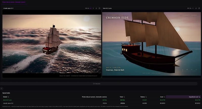Star the kimi-k3.1-pro output
Image resolution: width=202 pixels, height=109 pixels.
point(196,8)
